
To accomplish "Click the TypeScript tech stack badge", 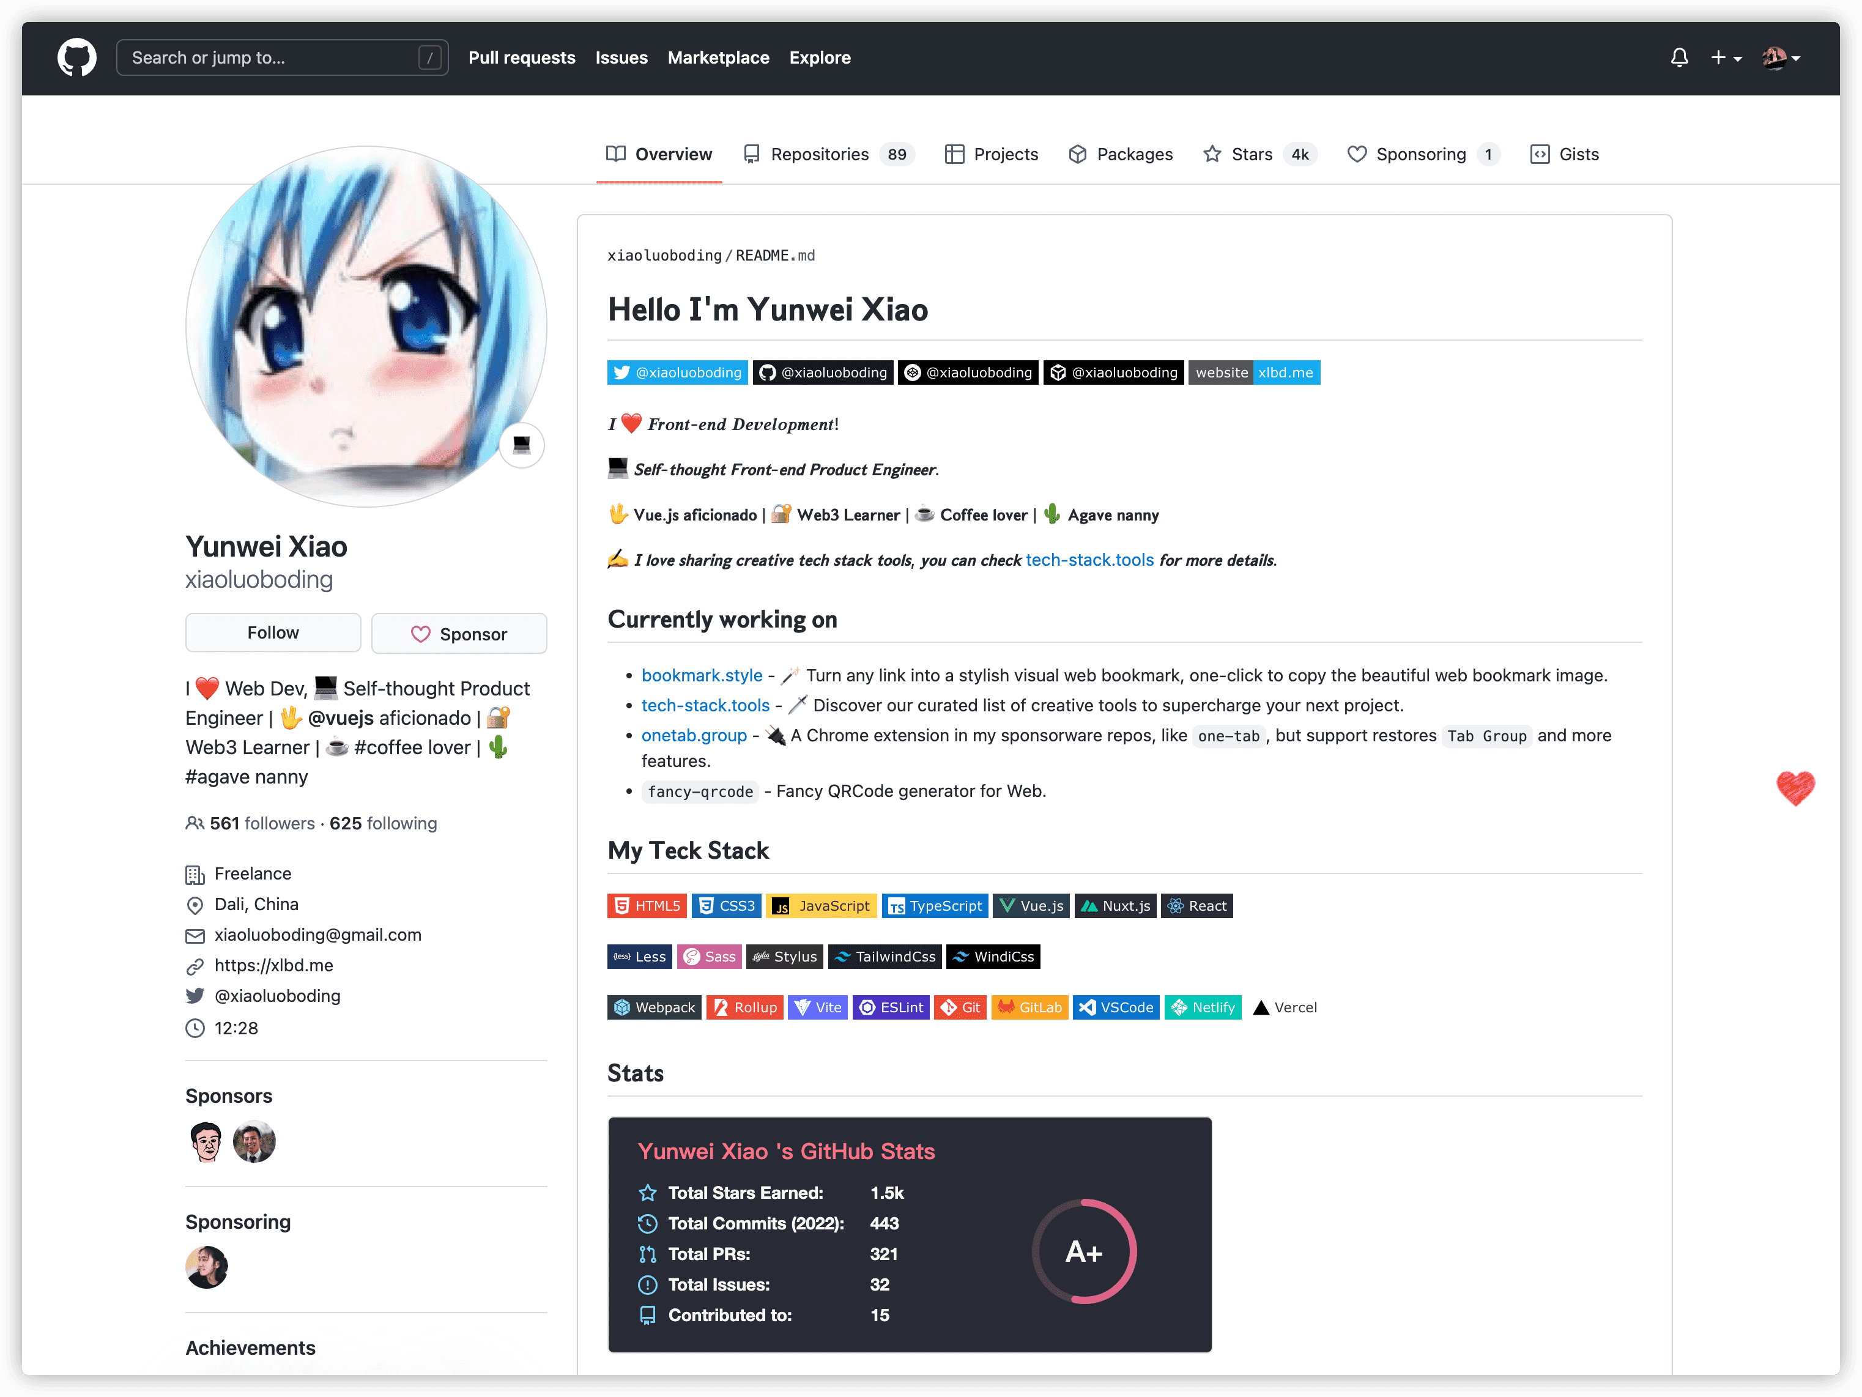I will click(935, 906).
